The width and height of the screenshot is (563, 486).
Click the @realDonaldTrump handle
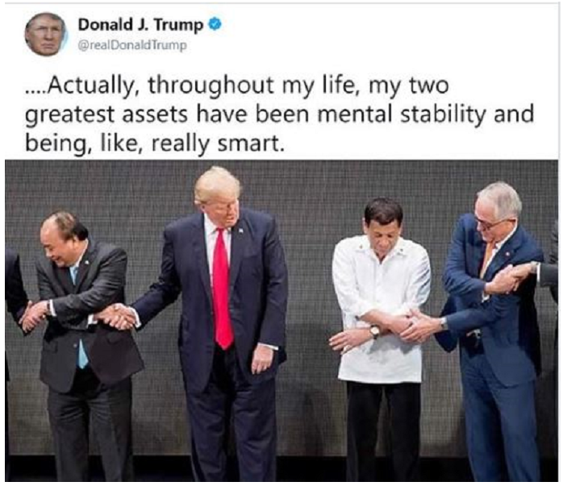[132, 45]
